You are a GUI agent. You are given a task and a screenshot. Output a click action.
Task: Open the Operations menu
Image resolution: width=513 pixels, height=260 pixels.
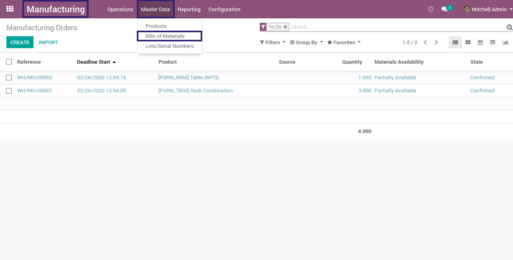(120, 9)
